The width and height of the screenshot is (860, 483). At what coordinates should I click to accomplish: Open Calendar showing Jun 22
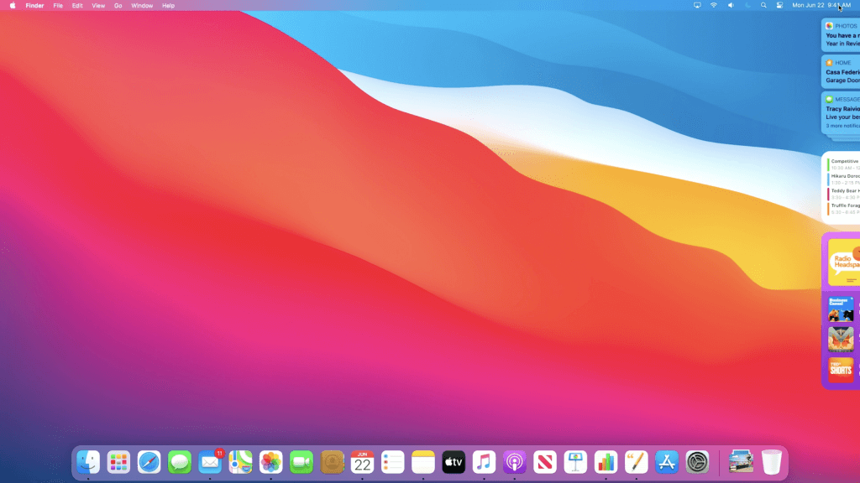coord(362,462)
